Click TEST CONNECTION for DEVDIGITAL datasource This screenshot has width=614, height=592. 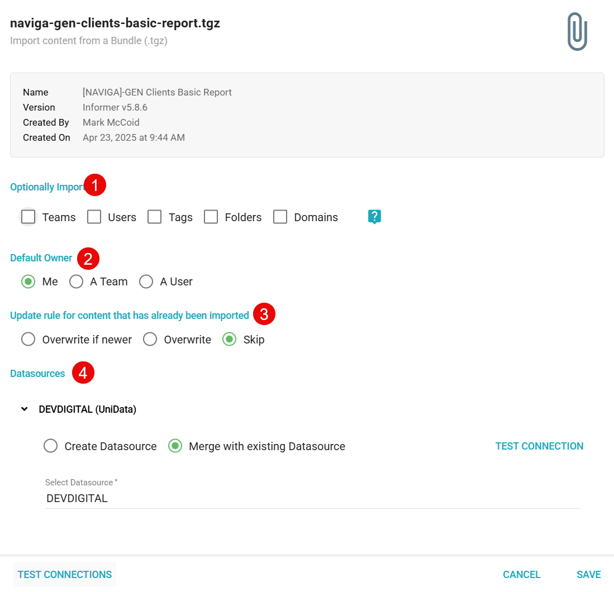(x=539, y=446)
